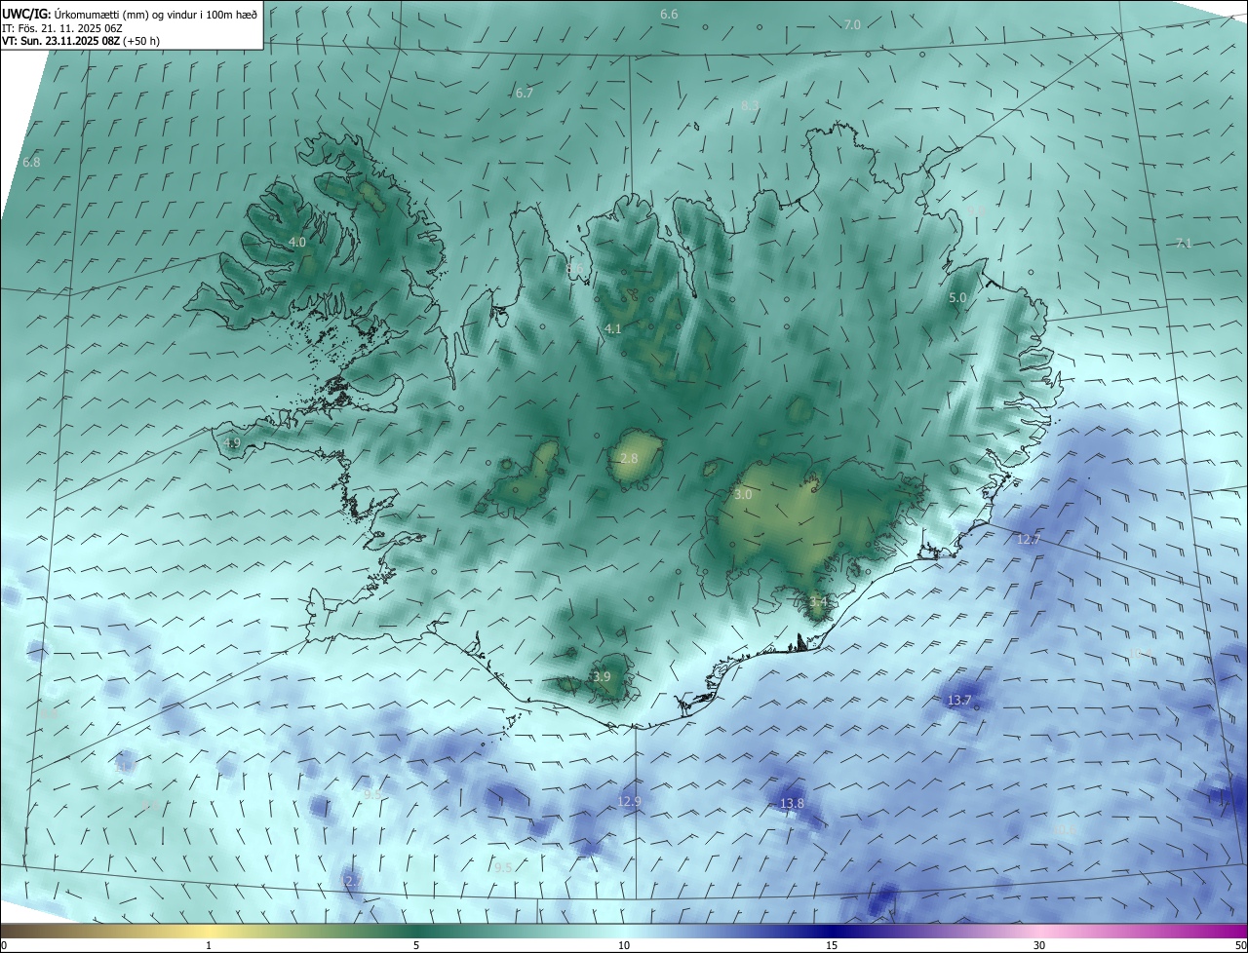Click the 13.7 value label
Viewport: 1248px width, 953px height.
[x=959, y=701]
